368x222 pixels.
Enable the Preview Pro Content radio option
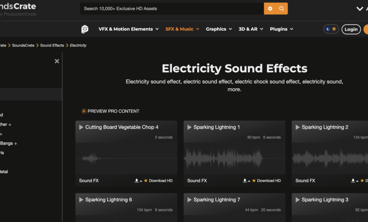pyautogui.click(x=84, y=111)
